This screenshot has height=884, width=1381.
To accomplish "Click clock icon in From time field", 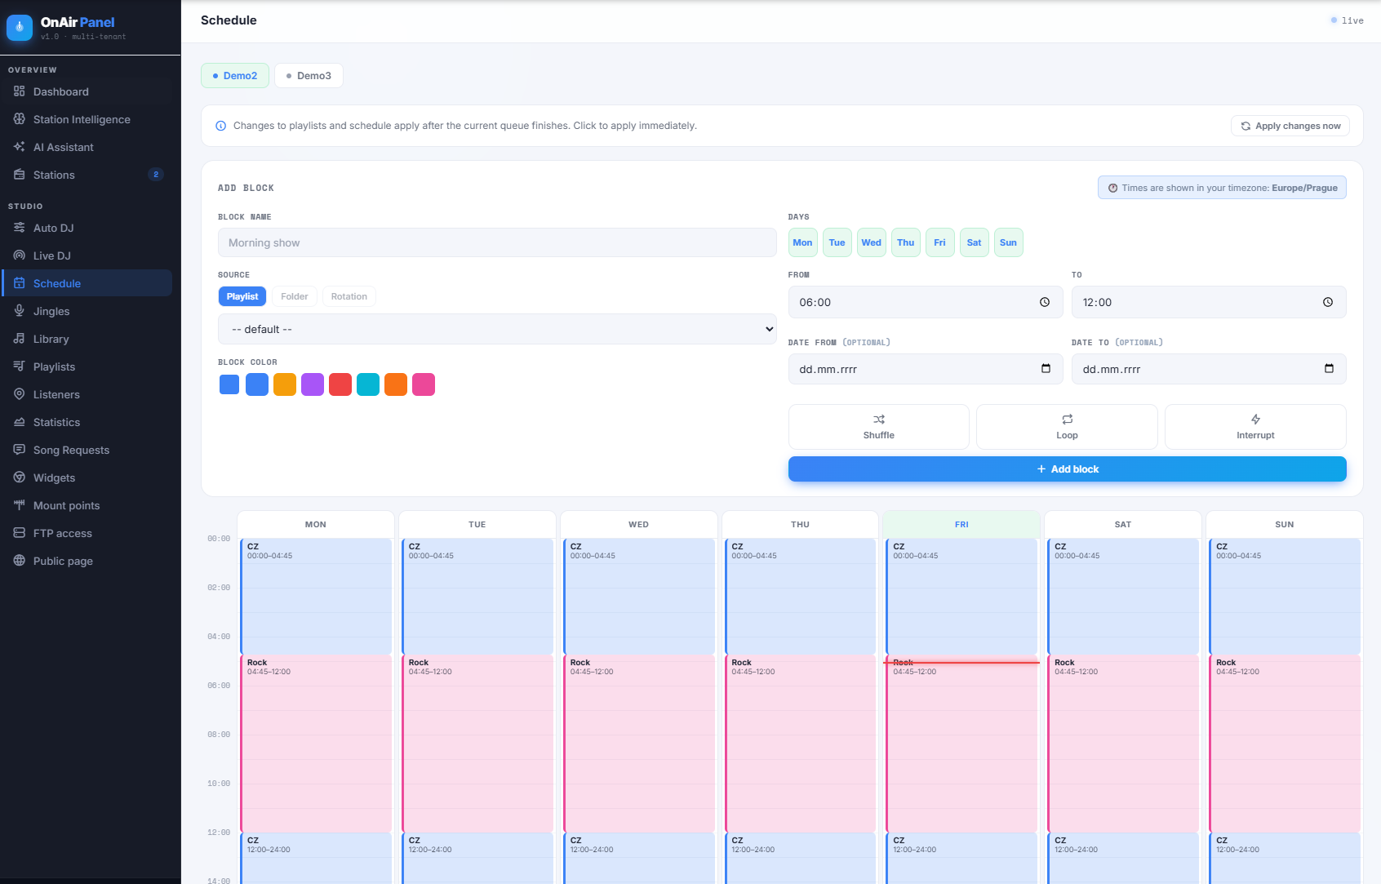I will pyautogui.click(x=1045, y=302).
